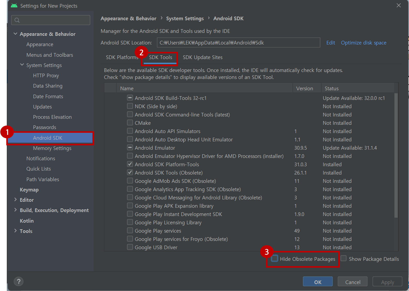Select Kotlin settings page
Screen dimensions: 409x291
coord(27,221)
